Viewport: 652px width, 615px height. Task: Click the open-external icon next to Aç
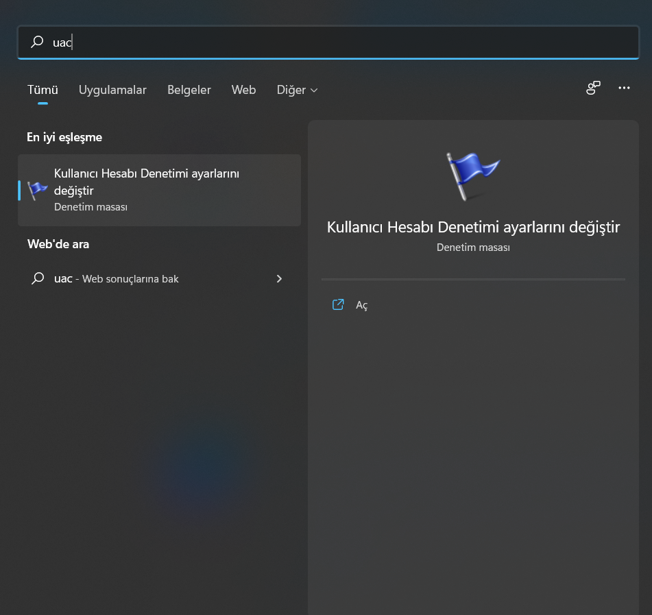338,304
